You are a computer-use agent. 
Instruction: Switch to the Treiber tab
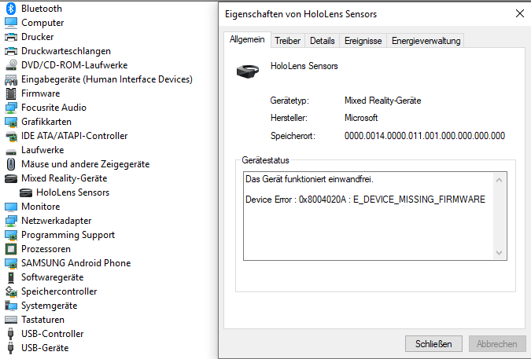click(x=287, y=41)
